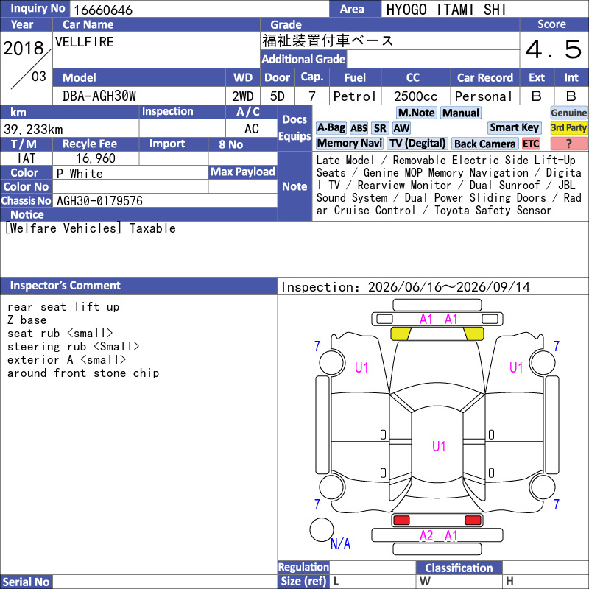Select the AW alloy wheel badge

coord(401,128)
